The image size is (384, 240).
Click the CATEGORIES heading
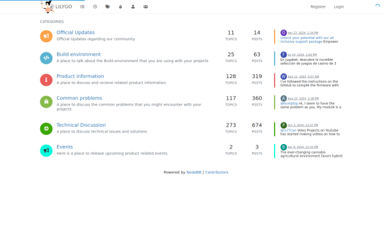point(52,22)
